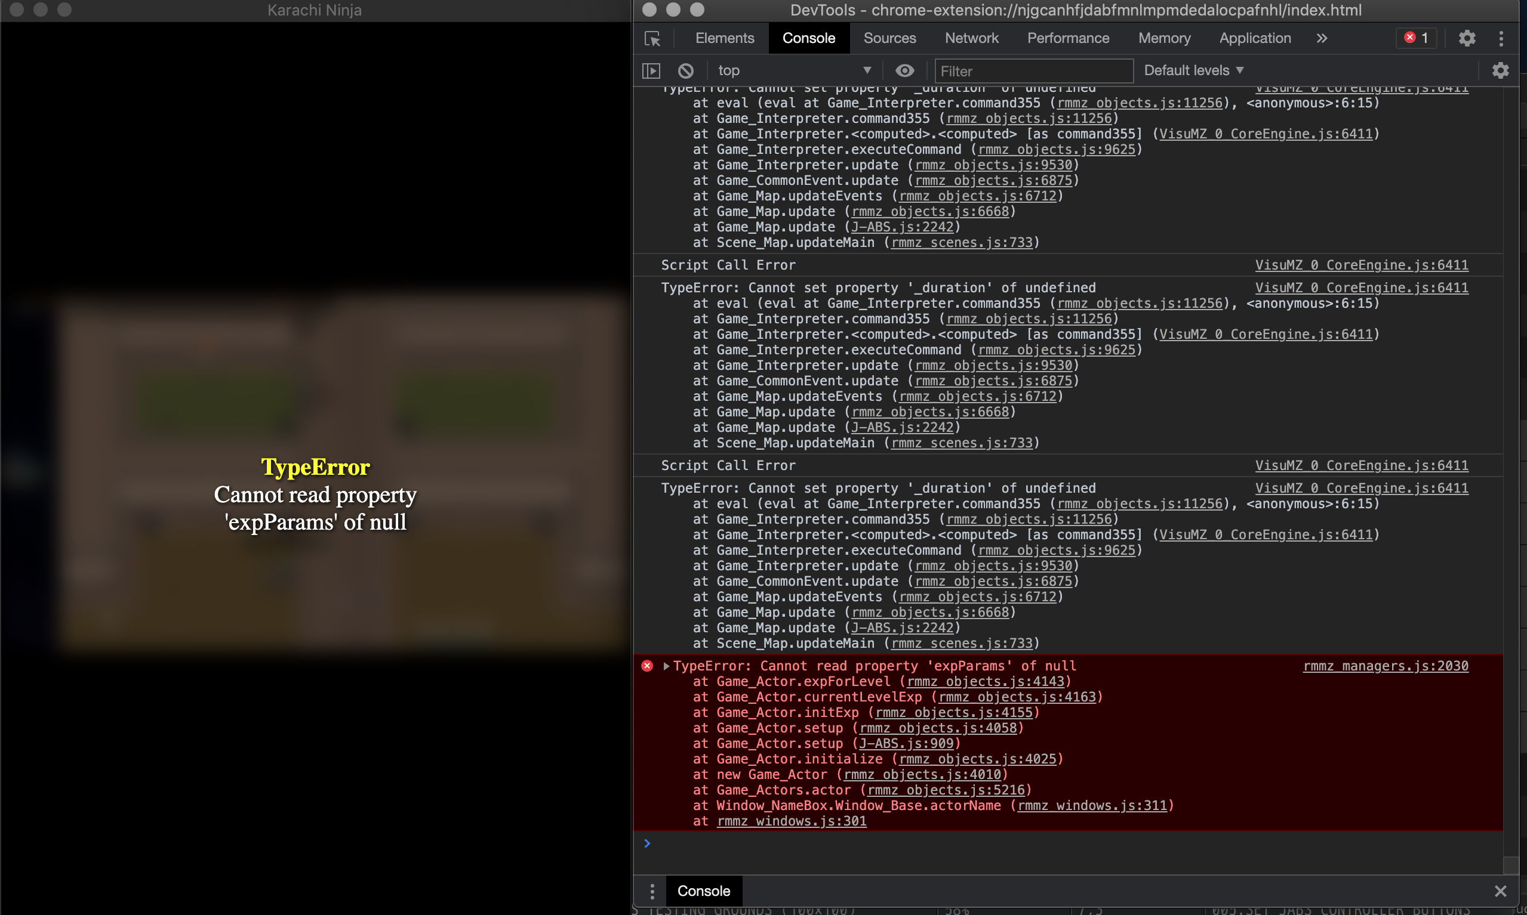Click the Karachi Ninja window title

[x=314, y=11]
